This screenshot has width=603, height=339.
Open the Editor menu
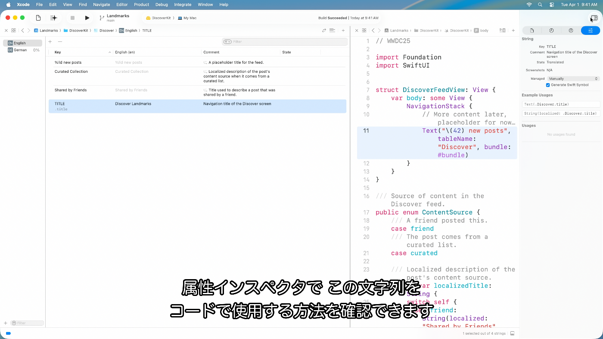pos(122,4)
